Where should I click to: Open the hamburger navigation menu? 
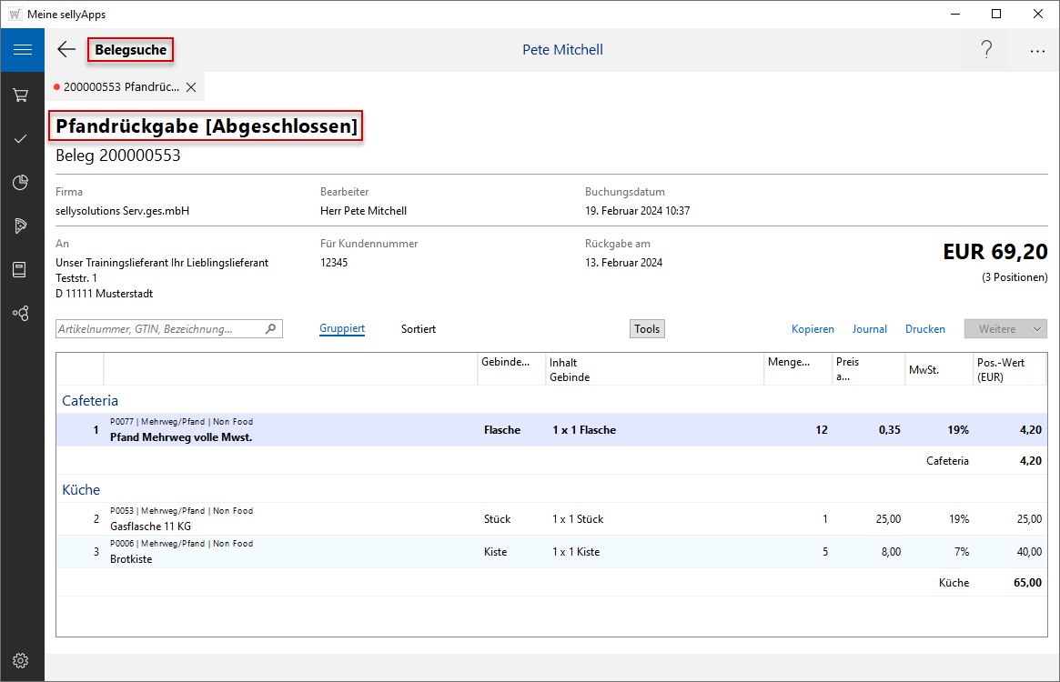(22, 50)
